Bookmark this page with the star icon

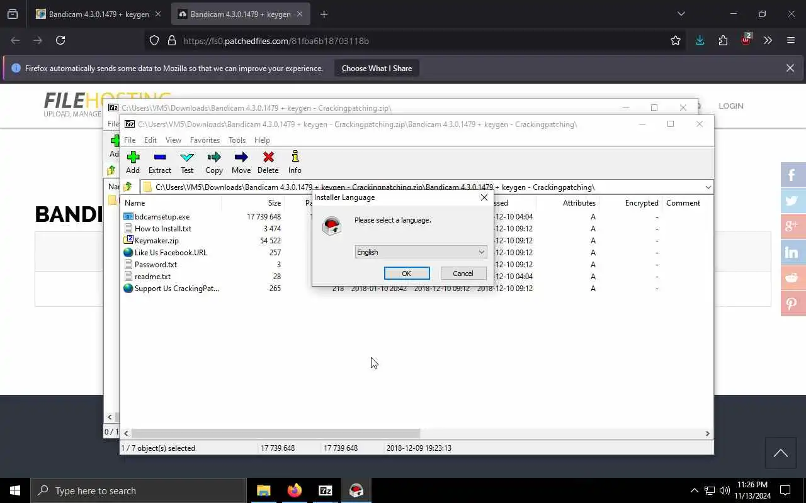pyautogui.click(x=676, y=40)
